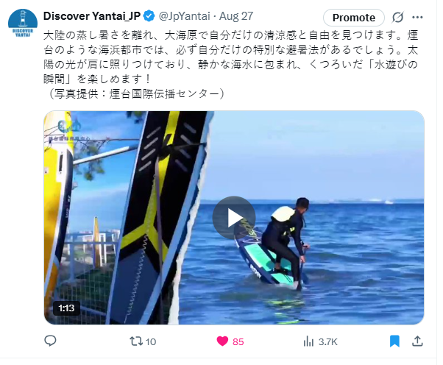Viewport: 443px width, 365px height.
Task: Click the @JpYantai handle link
Action: [x=185, y=16]
